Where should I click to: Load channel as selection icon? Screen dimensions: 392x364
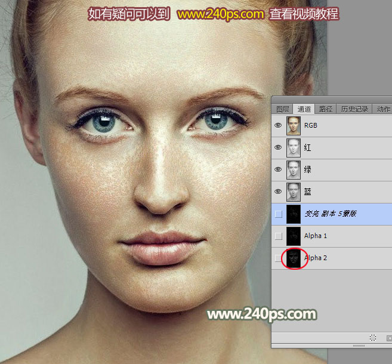(x=373, y=337)
